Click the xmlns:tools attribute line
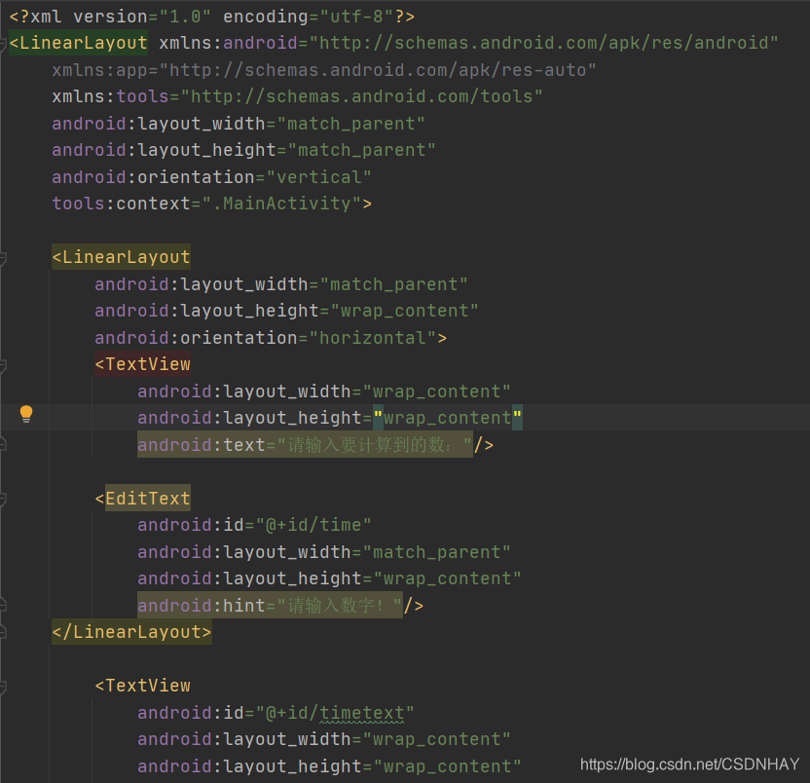The height and width of the screenshot is (783, 810). [x=297, y=96]
